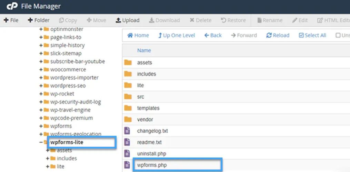This screenshot has width=350, height=172.
Task: Click the wp-rocket folder icon in tree
Action: (46, 94)
